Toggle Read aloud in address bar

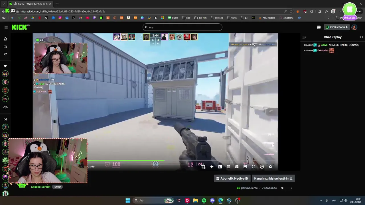click(x=286, y=11)
